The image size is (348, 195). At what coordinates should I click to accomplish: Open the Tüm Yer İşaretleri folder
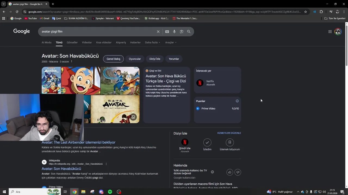(335, 18)
